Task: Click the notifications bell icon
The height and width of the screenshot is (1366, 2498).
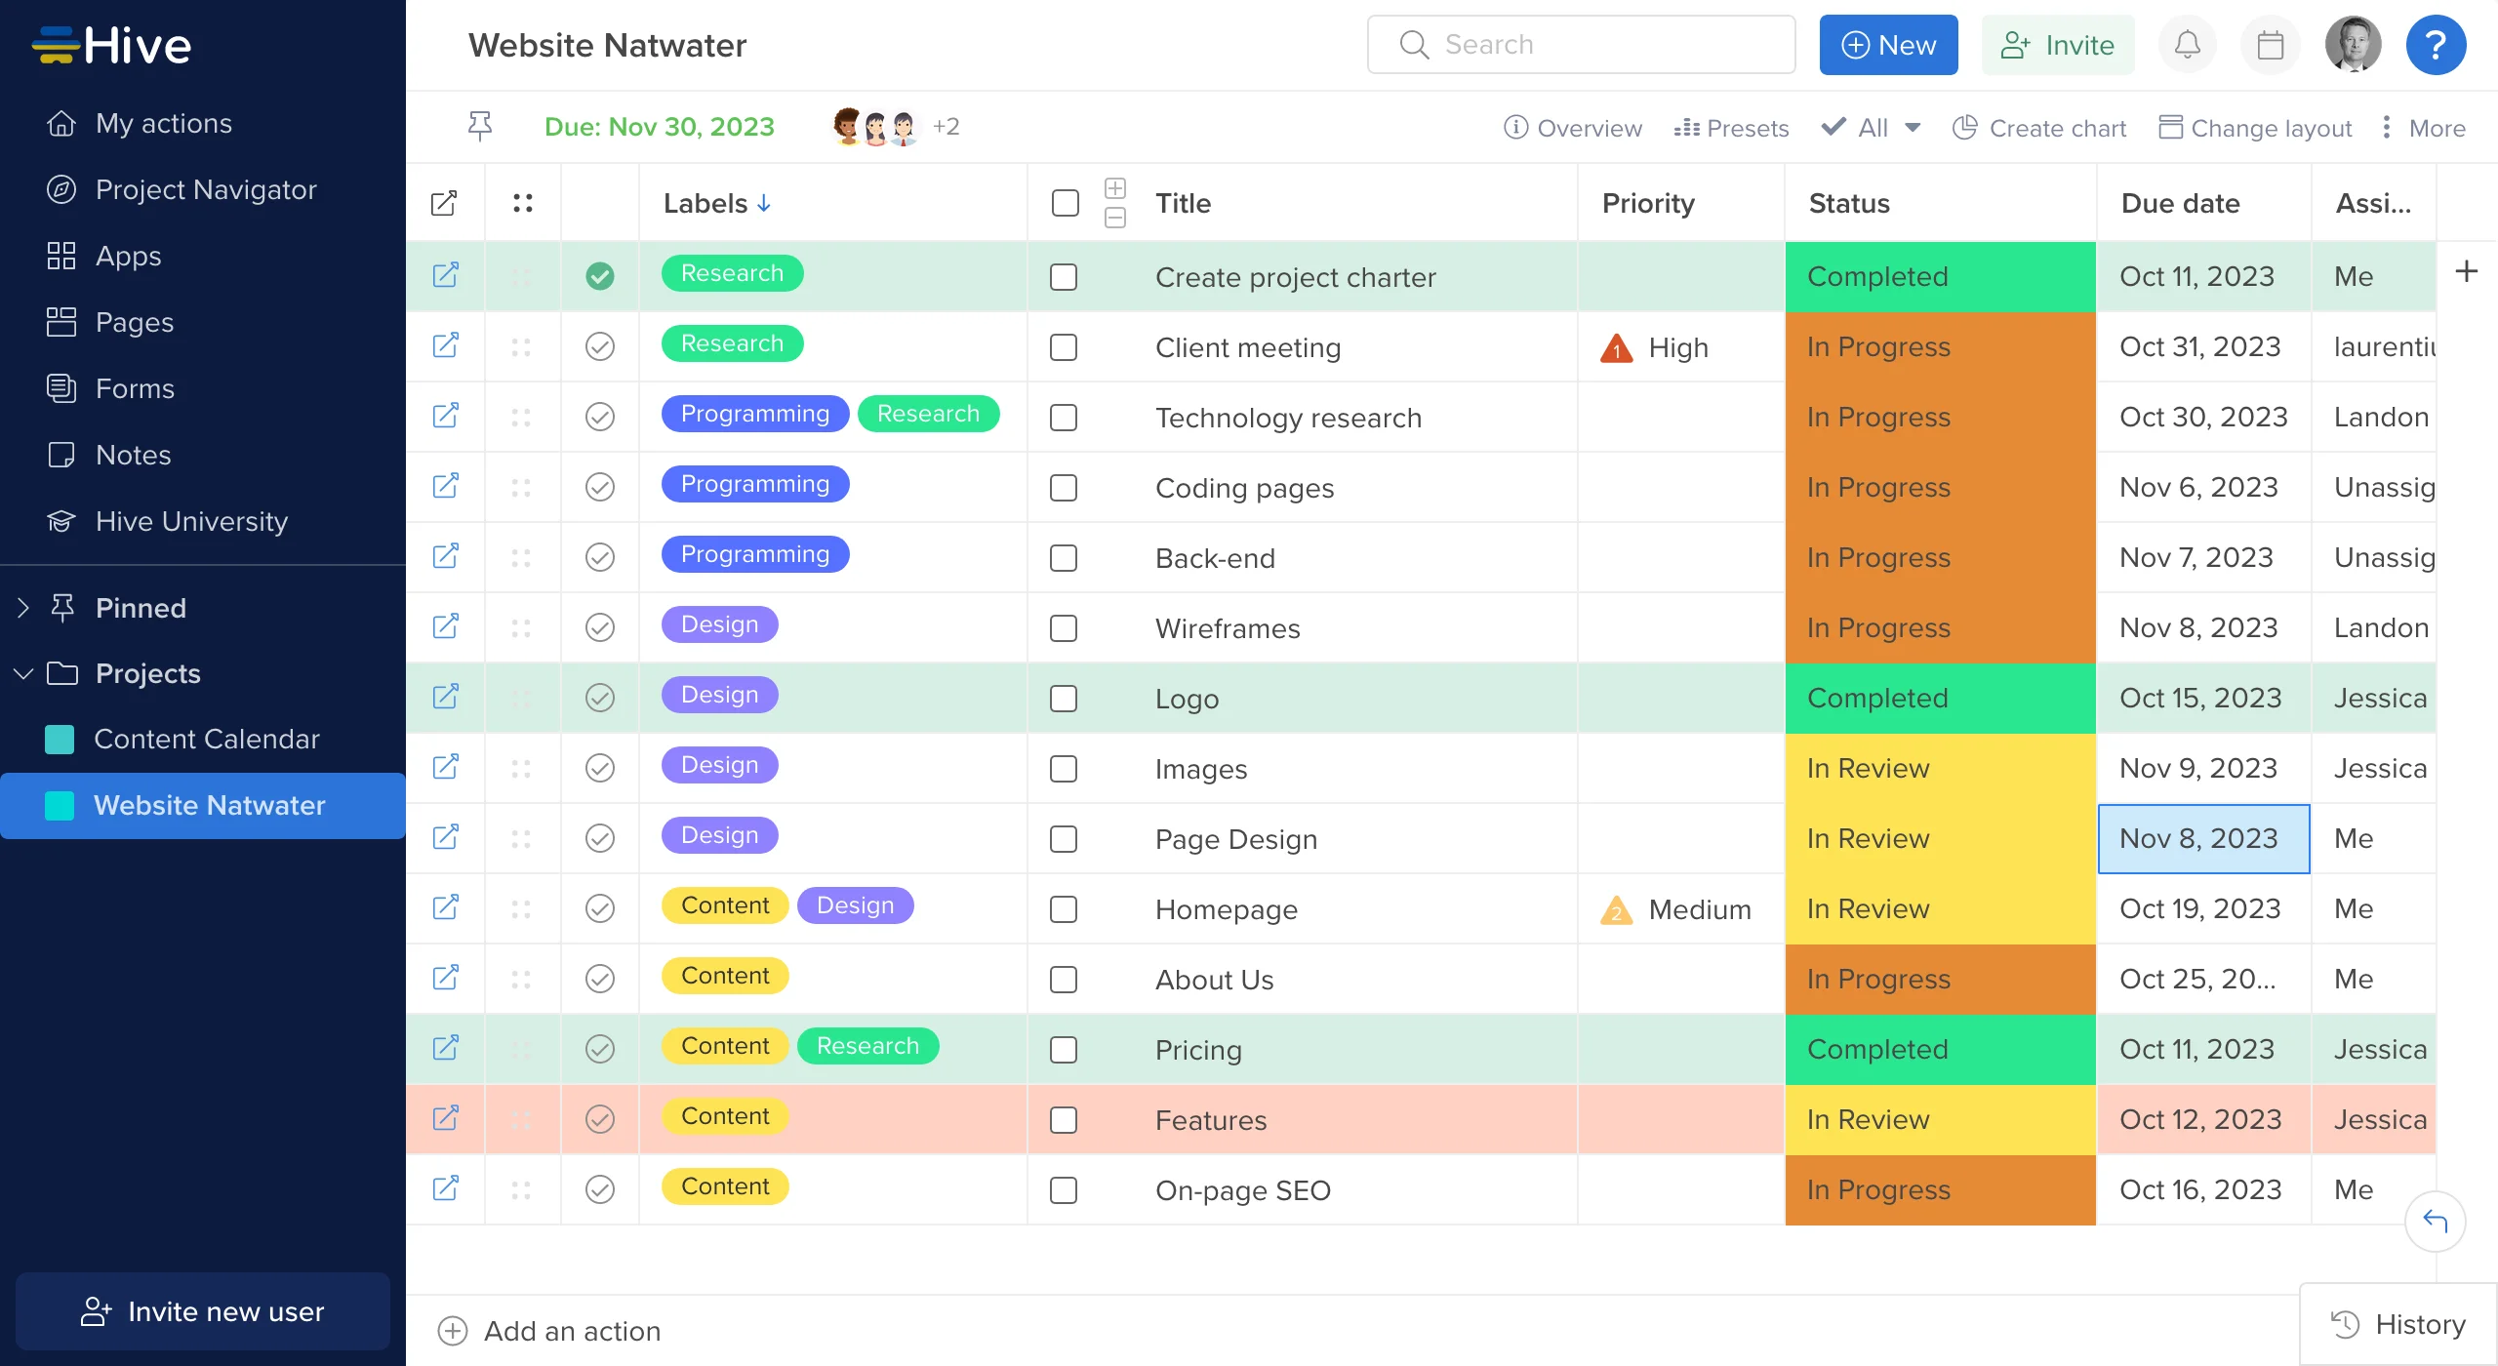Action: pos(2187,45)
